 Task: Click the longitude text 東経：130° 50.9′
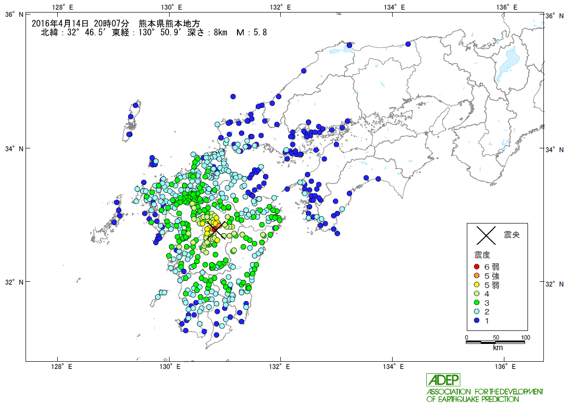(147, 33)
